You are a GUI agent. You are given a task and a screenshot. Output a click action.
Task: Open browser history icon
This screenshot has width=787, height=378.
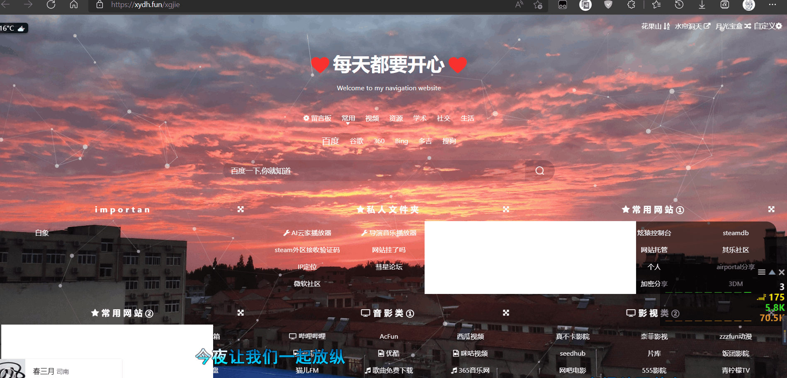(x=679, y=5)
